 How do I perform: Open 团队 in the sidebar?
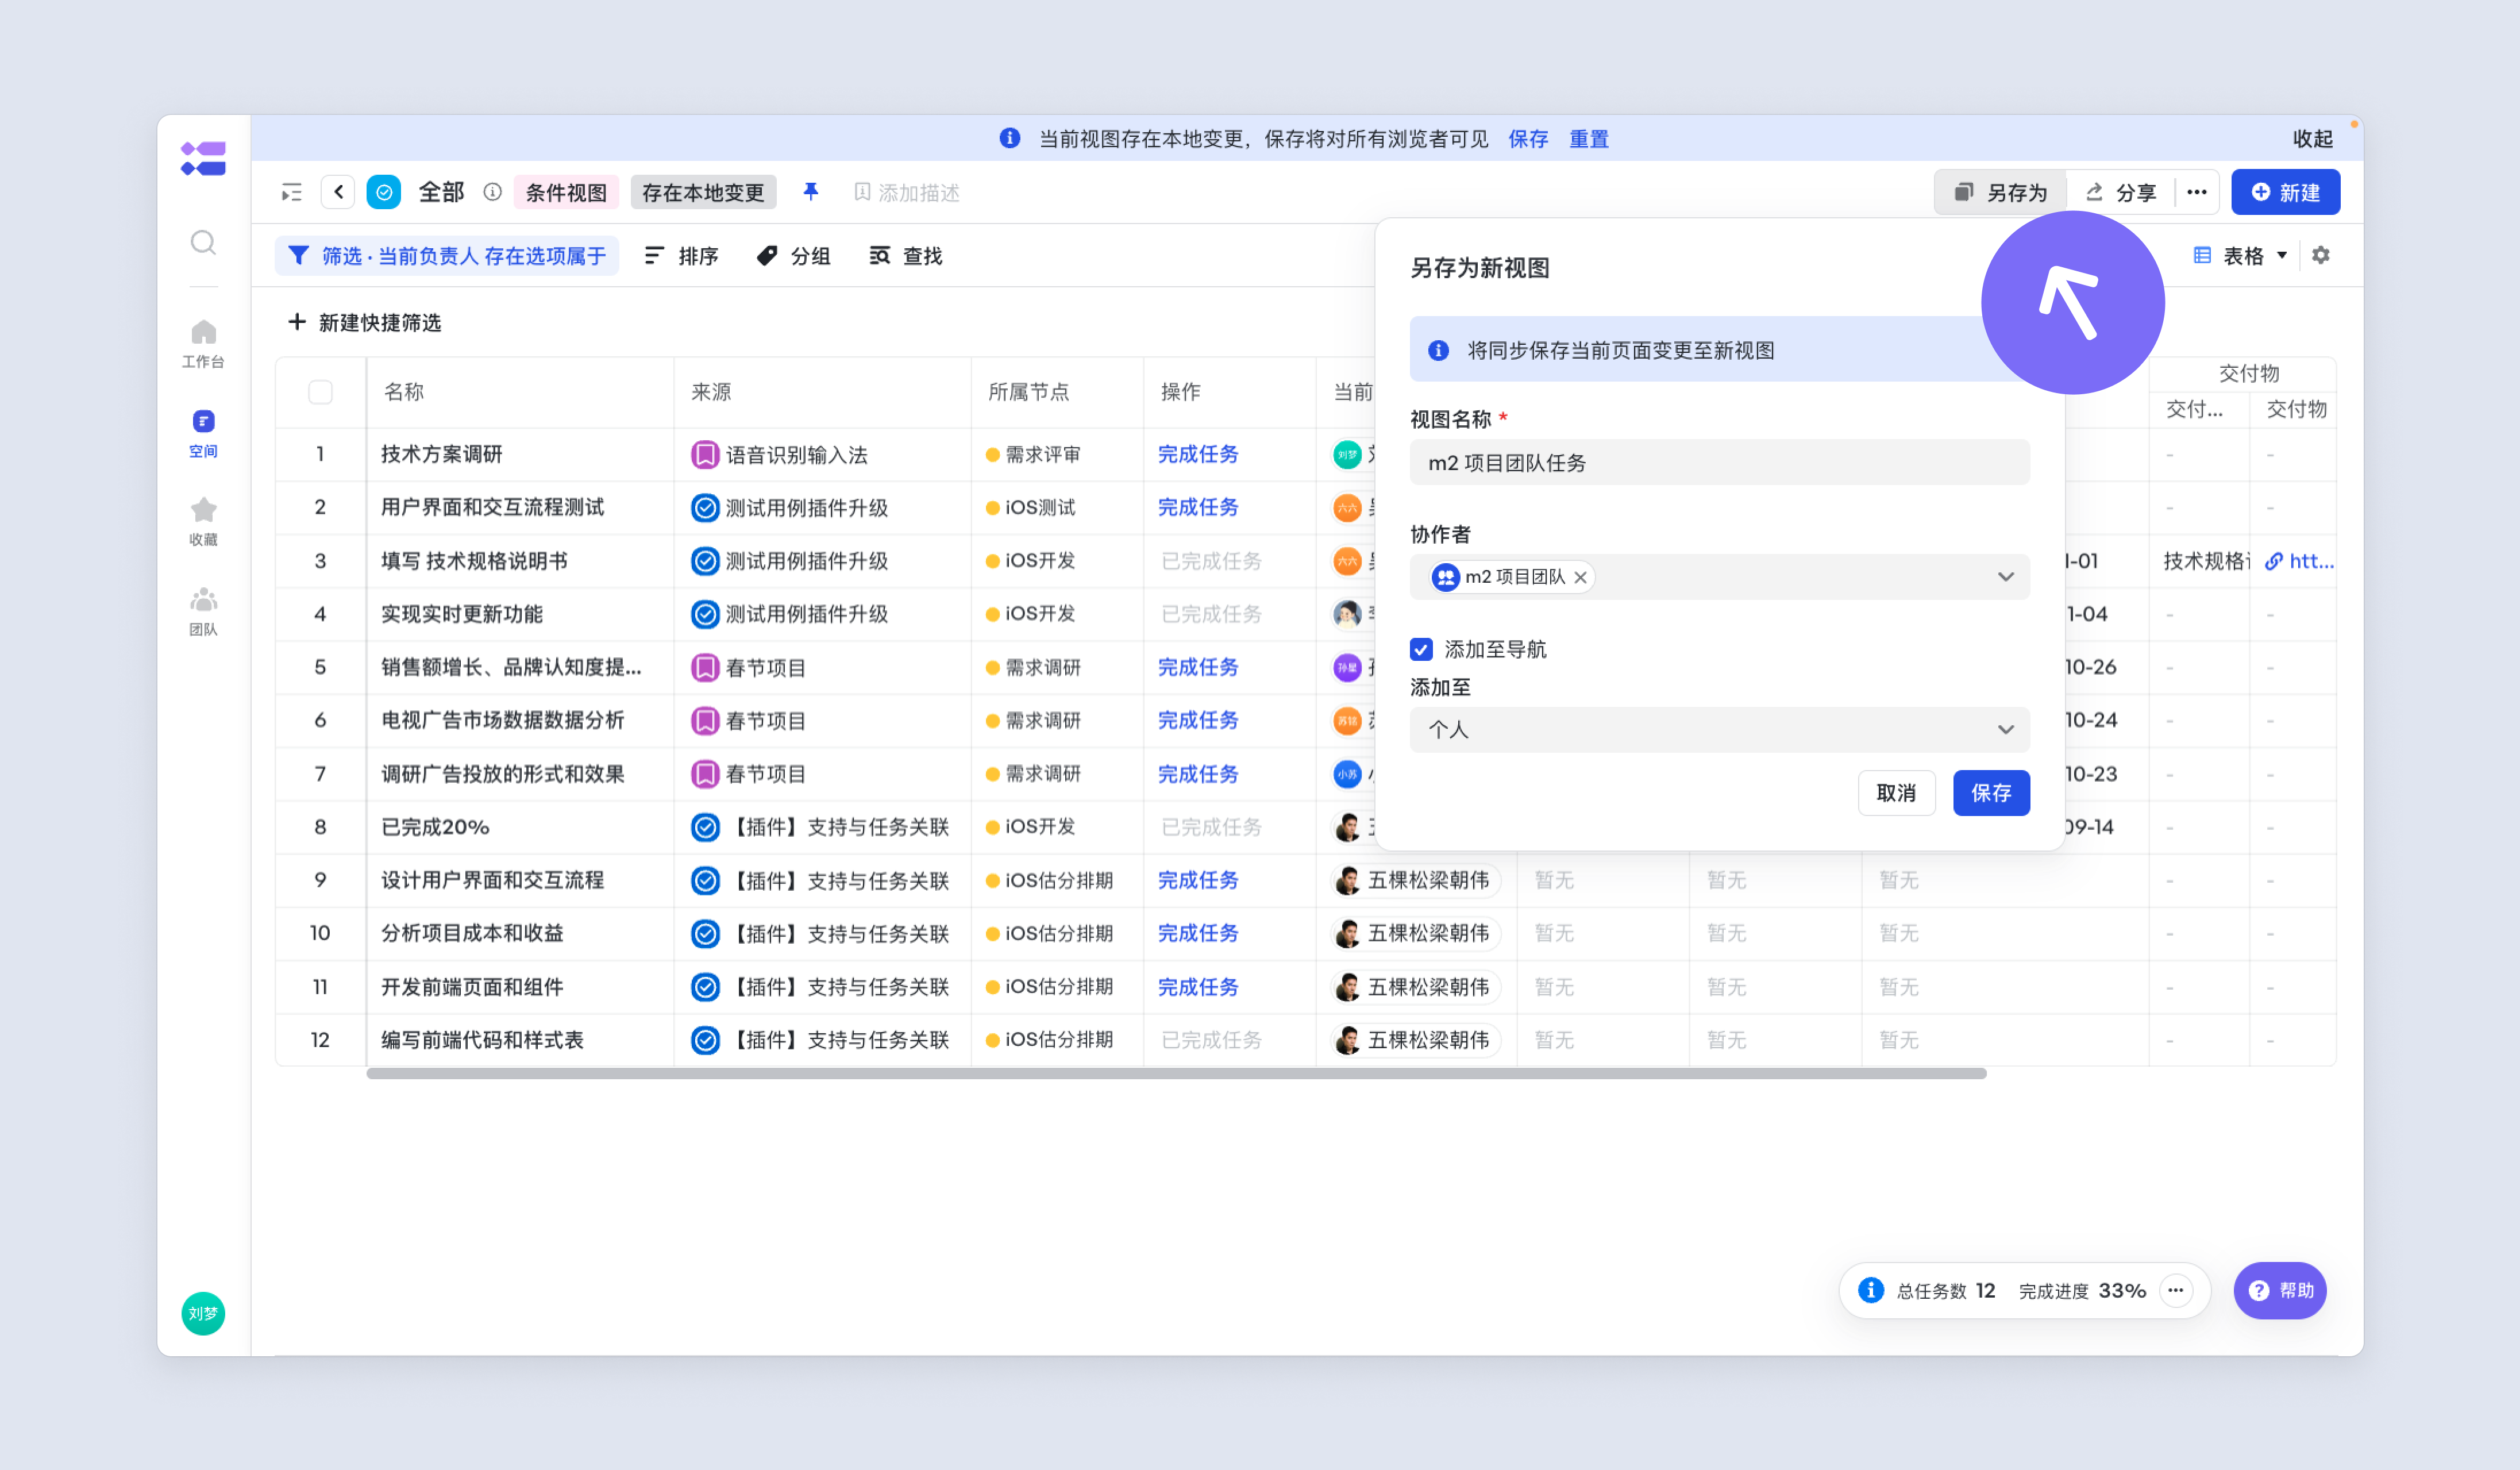click(203, 611)
